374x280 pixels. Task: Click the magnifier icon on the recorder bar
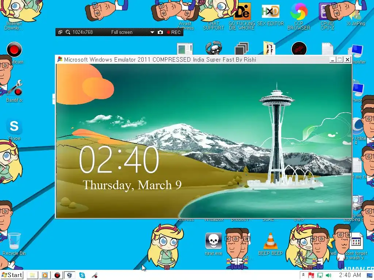tap(68, 32)
